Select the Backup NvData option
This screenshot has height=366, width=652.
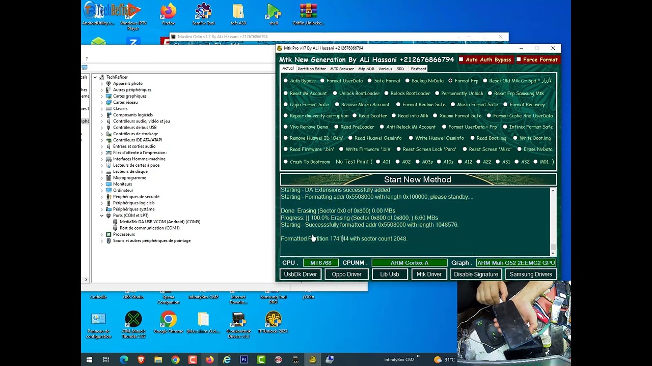point(407,81)
